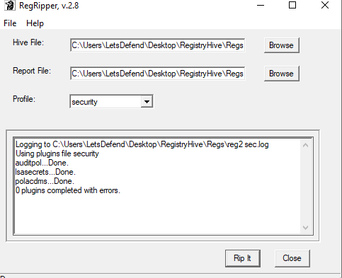Browse for the Report File
This screenshot has width=342, height=278.
tap(282, 74)
